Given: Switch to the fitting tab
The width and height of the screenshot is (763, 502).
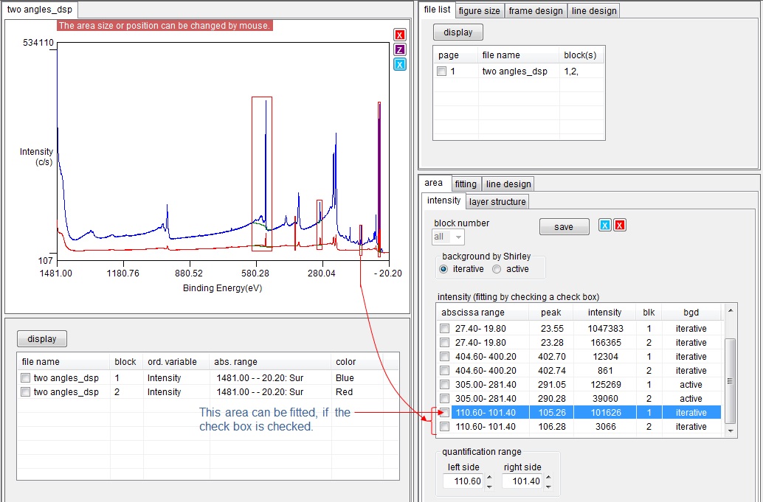Looking at the screenshot, I should tap(465, 184).
